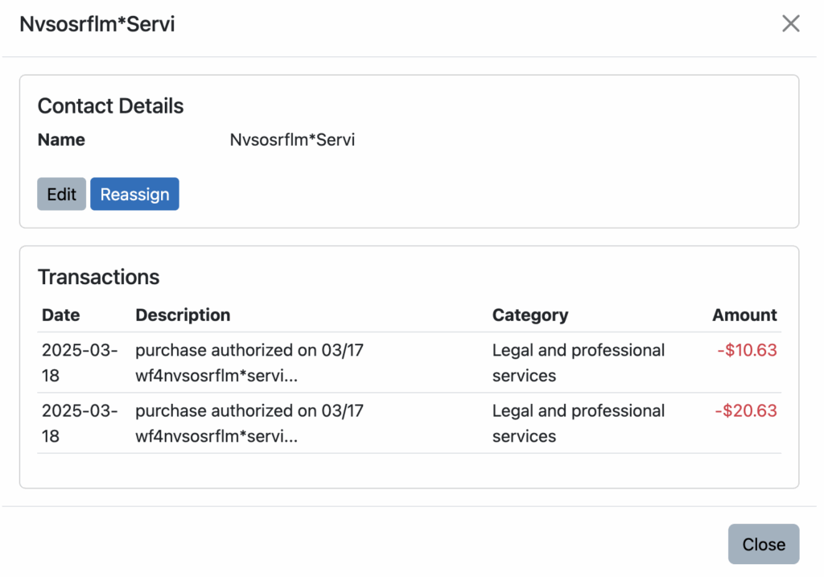Select the -$20.63 amount cell
Viewport: 824px width, 577px height.
click(746, 410)
